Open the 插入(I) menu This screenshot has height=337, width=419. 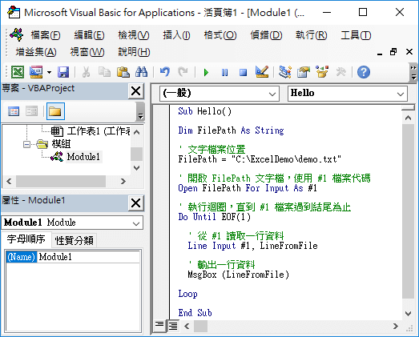pos(176,35)
